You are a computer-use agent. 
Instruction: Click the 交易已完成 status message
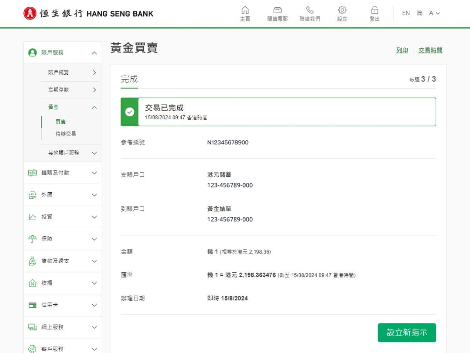164,108
